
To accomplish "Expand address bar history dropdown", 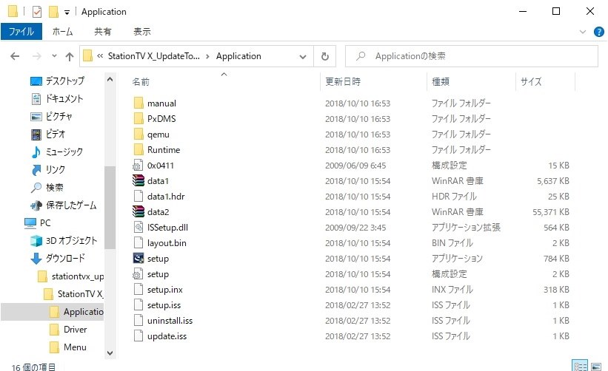I will [303, 56].
